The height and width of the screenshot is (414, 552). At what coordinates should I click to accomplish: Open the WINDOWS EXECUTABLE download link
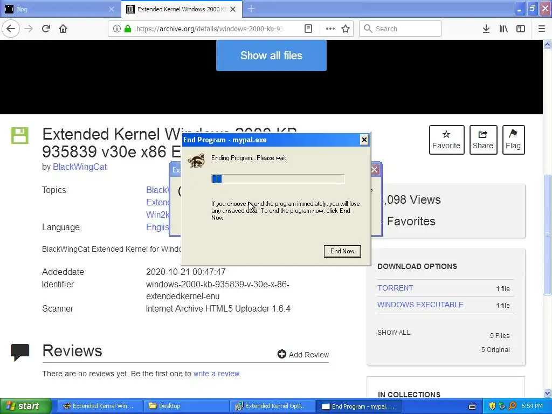(420, 305)
